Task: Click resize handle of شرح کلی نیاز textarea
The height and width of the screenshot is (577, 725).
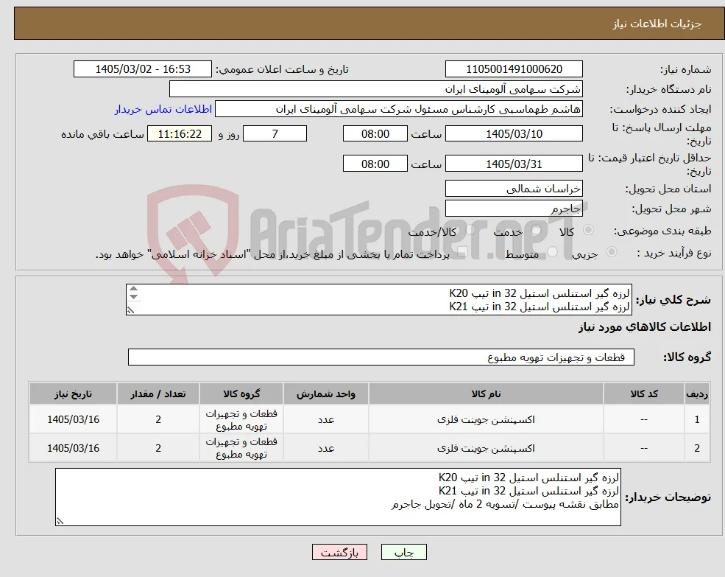Action: 131,310
